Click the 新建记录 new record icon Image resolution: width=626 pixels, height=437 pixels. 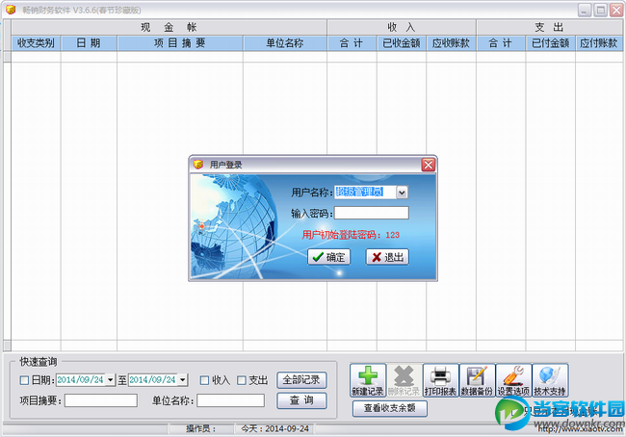(x=368, y=380)
